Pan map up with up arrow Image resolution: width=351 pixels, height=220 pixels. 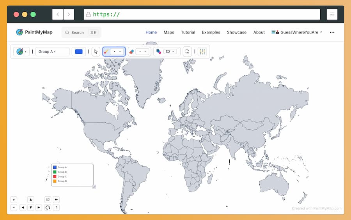pos(31,199)
